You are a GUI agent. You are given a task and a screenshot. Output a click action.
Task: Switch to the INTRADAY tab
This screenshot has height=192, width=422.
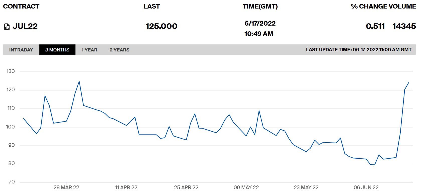(x=21, y=50)
